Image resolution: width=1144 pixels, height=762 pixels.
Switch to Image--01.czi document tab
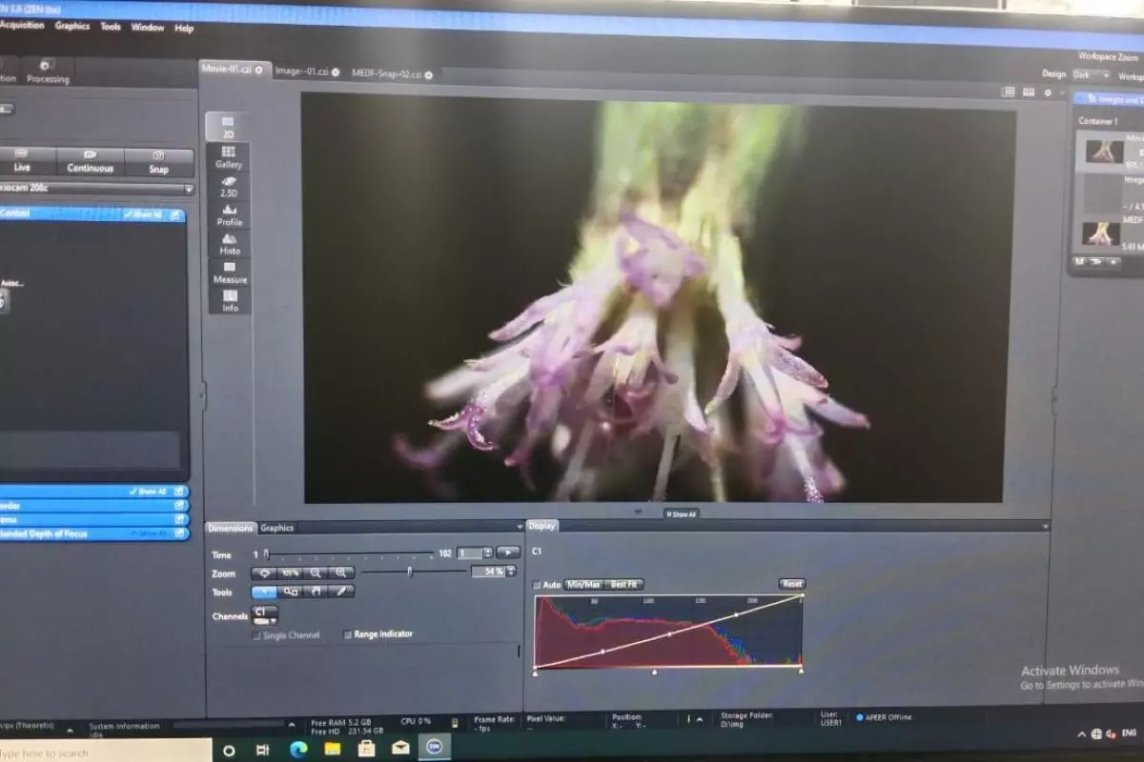point(307,71)
